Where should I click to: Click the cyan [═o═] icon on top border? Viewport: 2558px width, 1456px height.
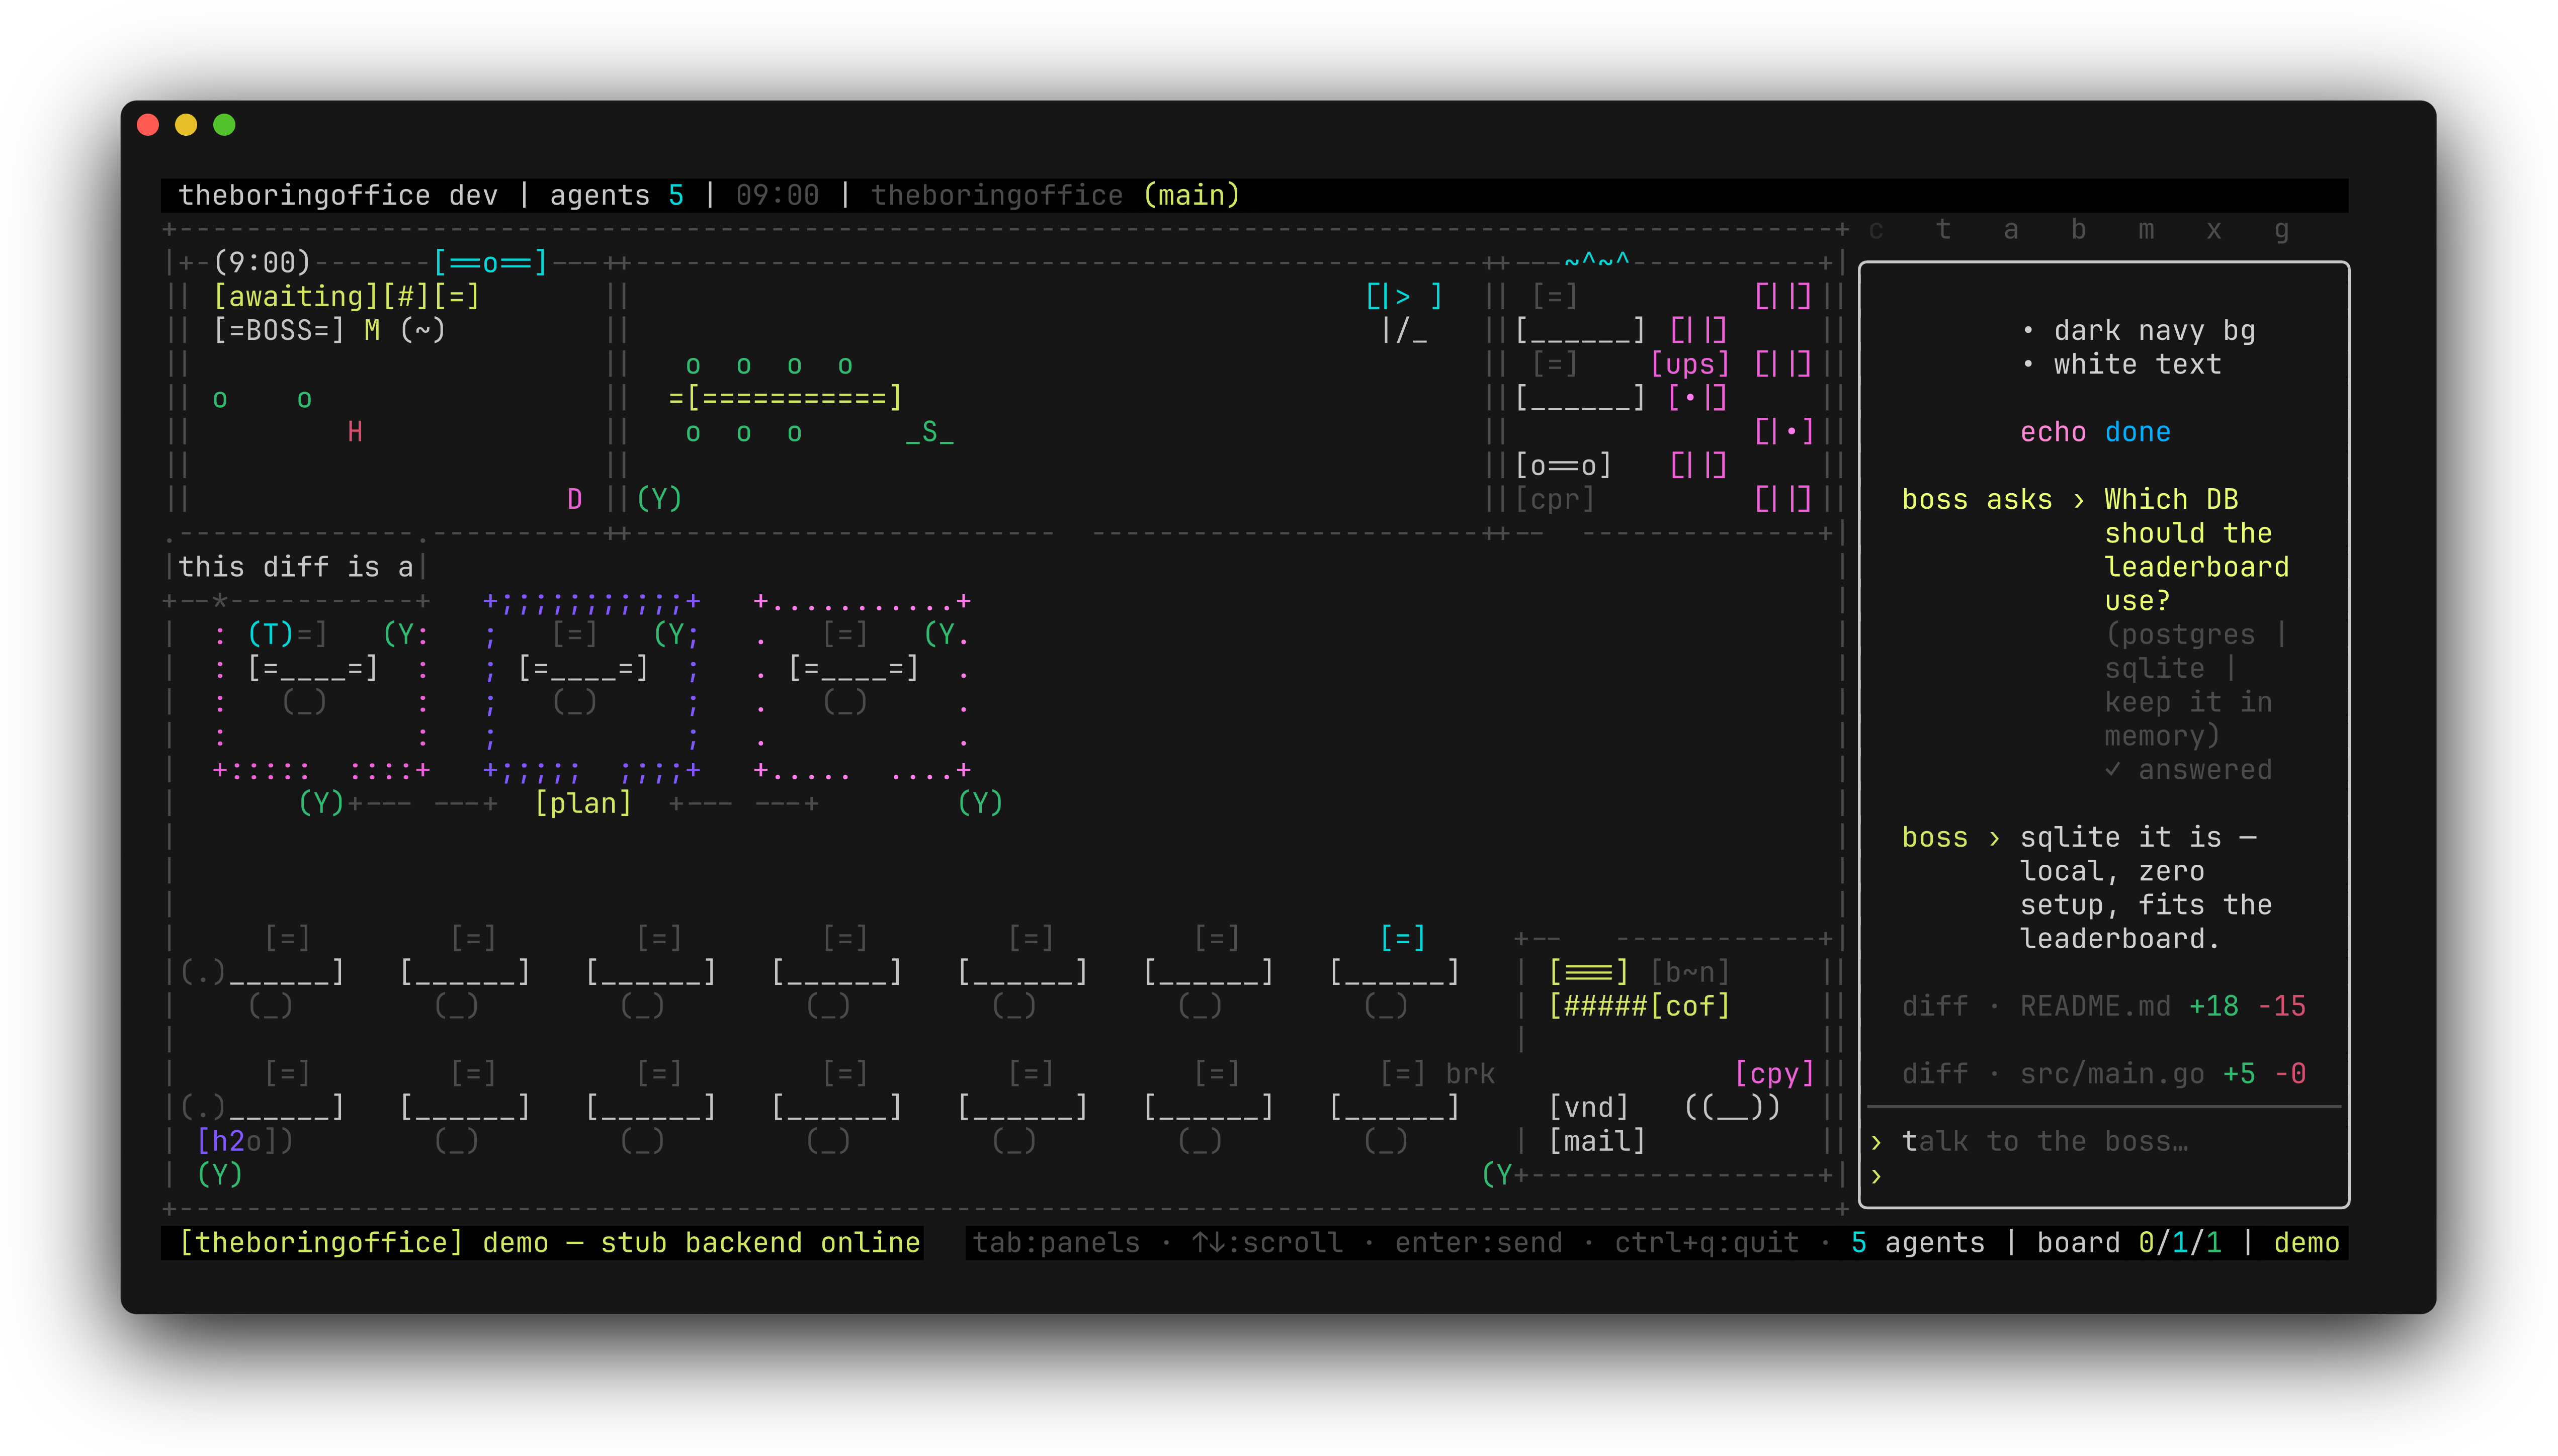[x=490, y=263]
